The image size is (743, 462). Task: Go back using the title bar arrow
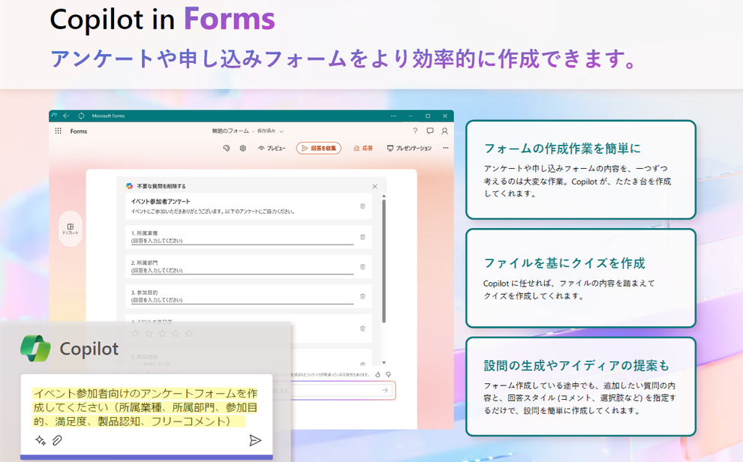tap(66, 115)
